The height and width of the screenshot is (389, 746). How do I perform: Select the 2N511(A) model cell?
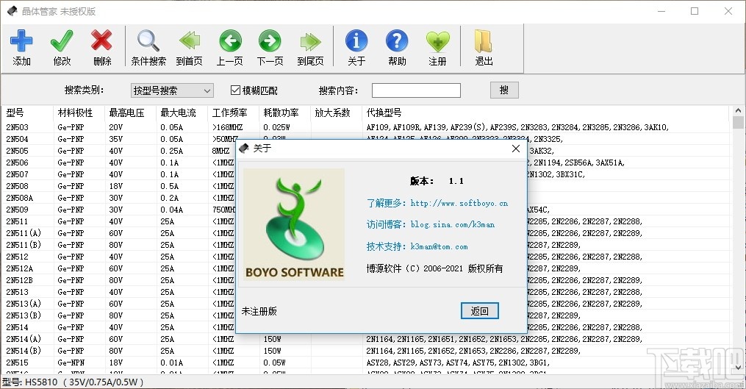click(x=24, y=233)
